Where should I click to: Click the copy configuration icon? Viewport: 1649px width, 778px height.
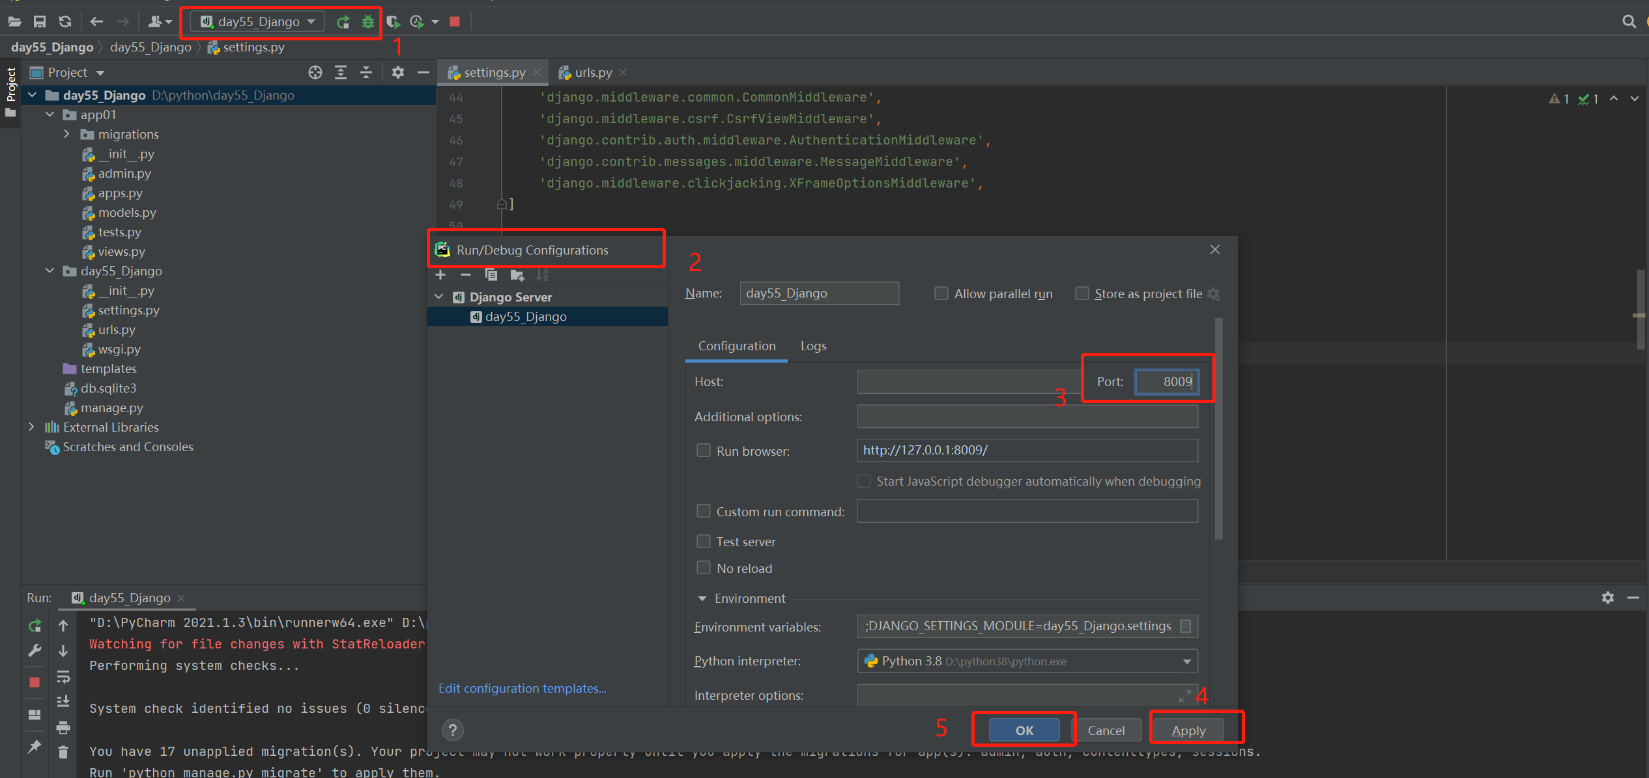tap(491, 275)
